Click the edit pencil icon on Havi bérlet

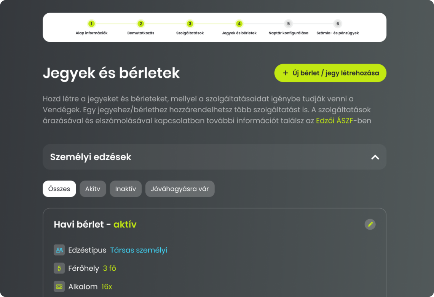[x=370, y=224]
